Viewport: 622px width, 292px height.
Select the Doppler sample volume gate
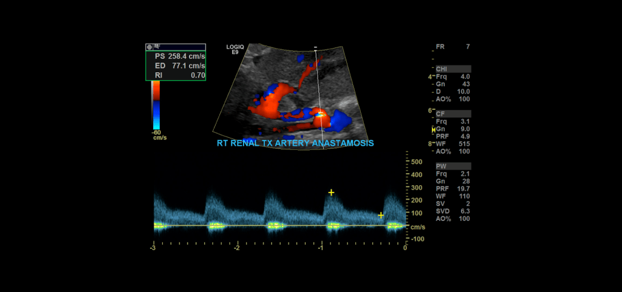pos(318,113)
